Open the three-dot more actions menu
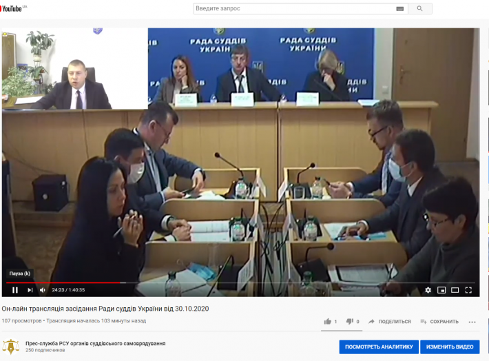This screenshot has width=489, height=361. click(472, 322)
